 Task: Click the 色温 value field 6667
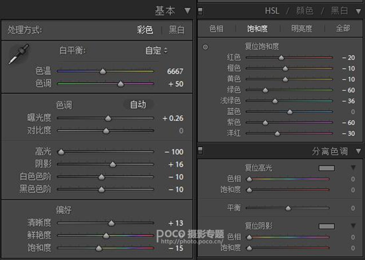coord(175,71)
